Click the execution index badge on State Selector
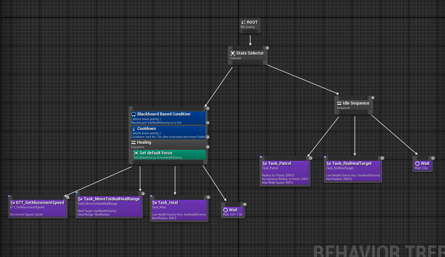445x257 pixels. tap(267, 48)
